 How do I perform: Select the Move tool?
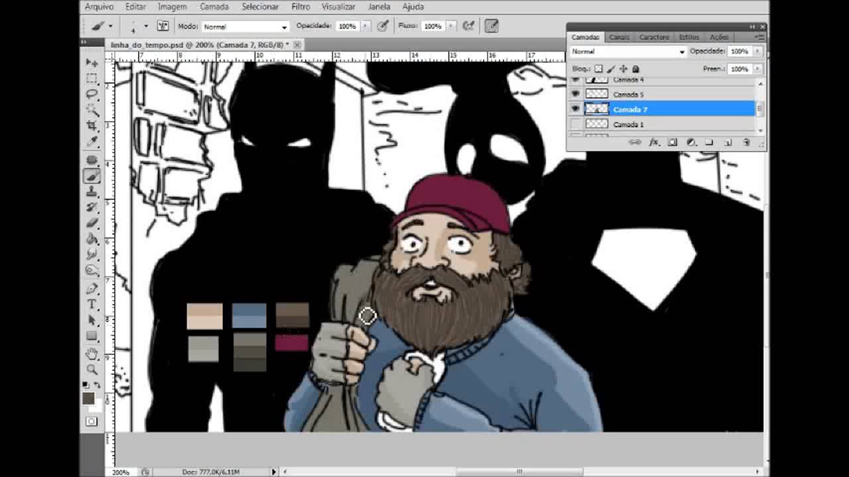click(92, 62)
